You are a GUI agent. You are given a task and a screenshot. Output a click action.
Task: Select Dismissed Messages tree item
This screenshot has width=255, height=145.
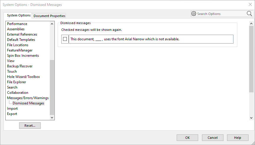pyautogui.click(x=29, y=103)
